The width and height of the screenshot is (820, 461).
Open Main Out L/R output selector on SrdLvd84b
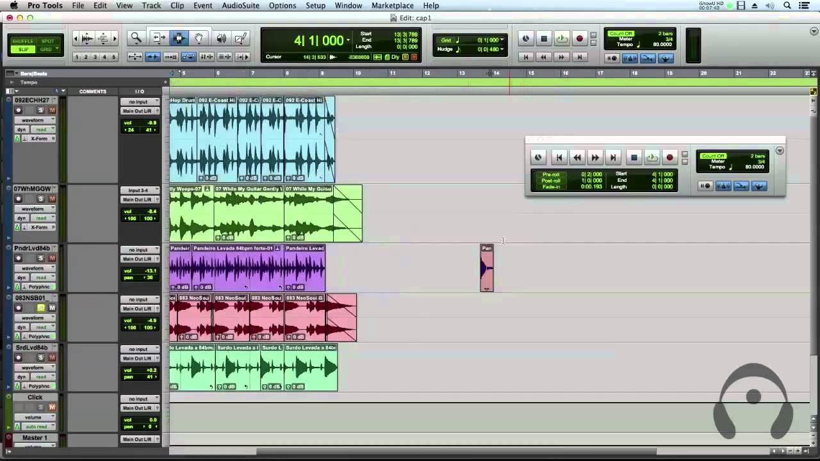pyautogui.click(x=140, y=359)
